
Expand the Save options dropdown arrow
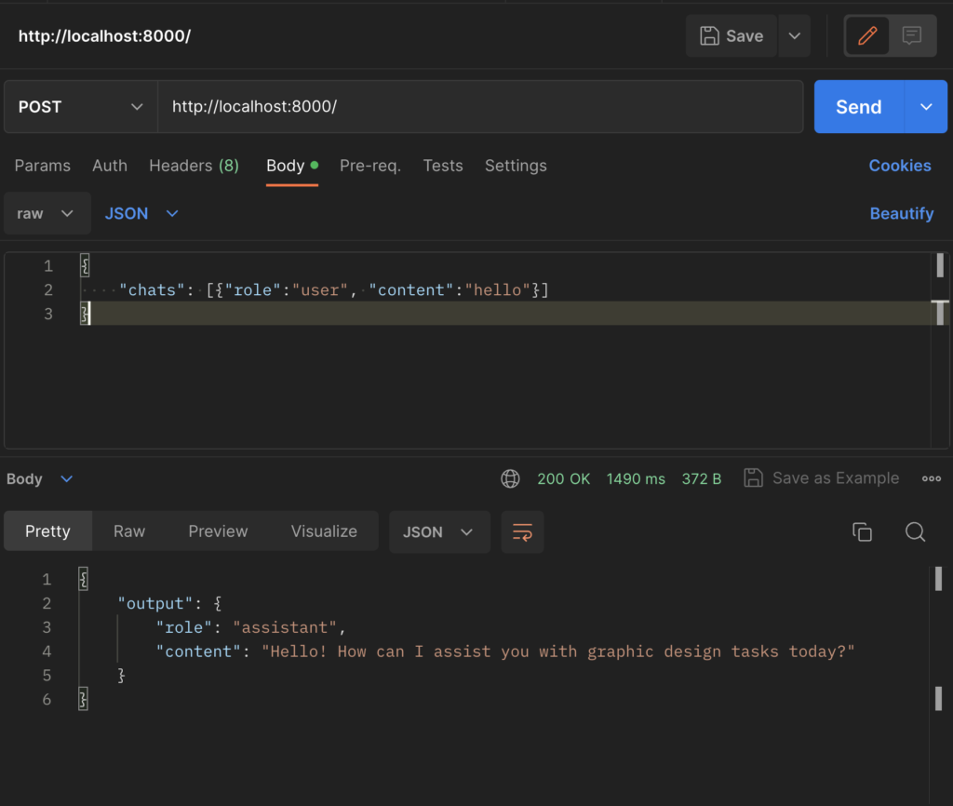794,36
